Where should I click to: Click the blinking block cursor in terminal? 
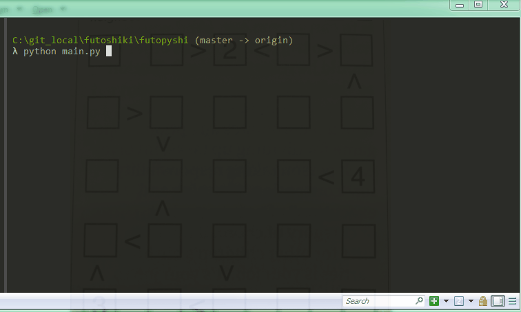pos(109,52)
